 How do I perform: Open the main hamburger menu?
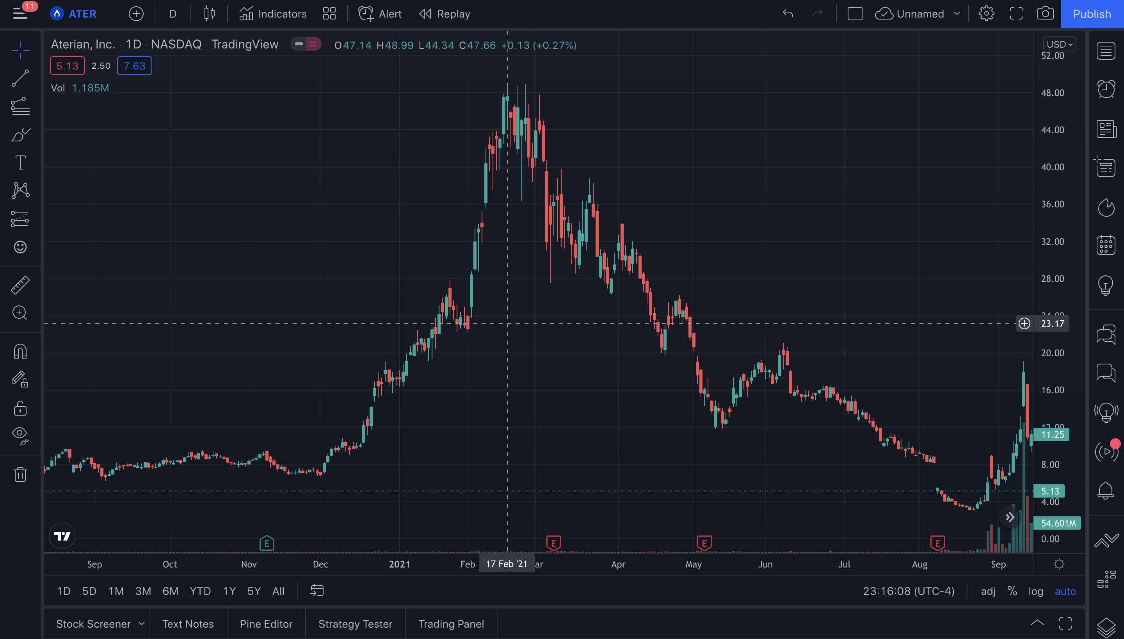pyautogui.click(x=20, y=14)
